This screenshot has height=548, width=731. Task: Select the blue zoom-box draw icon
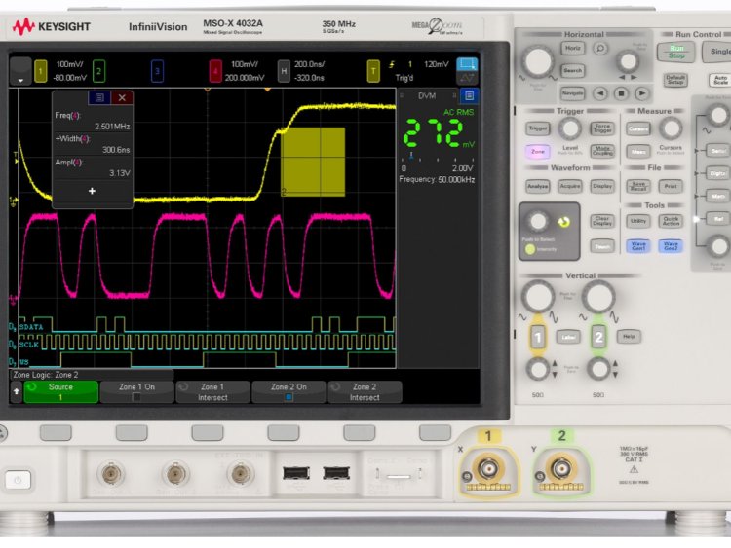467,64
